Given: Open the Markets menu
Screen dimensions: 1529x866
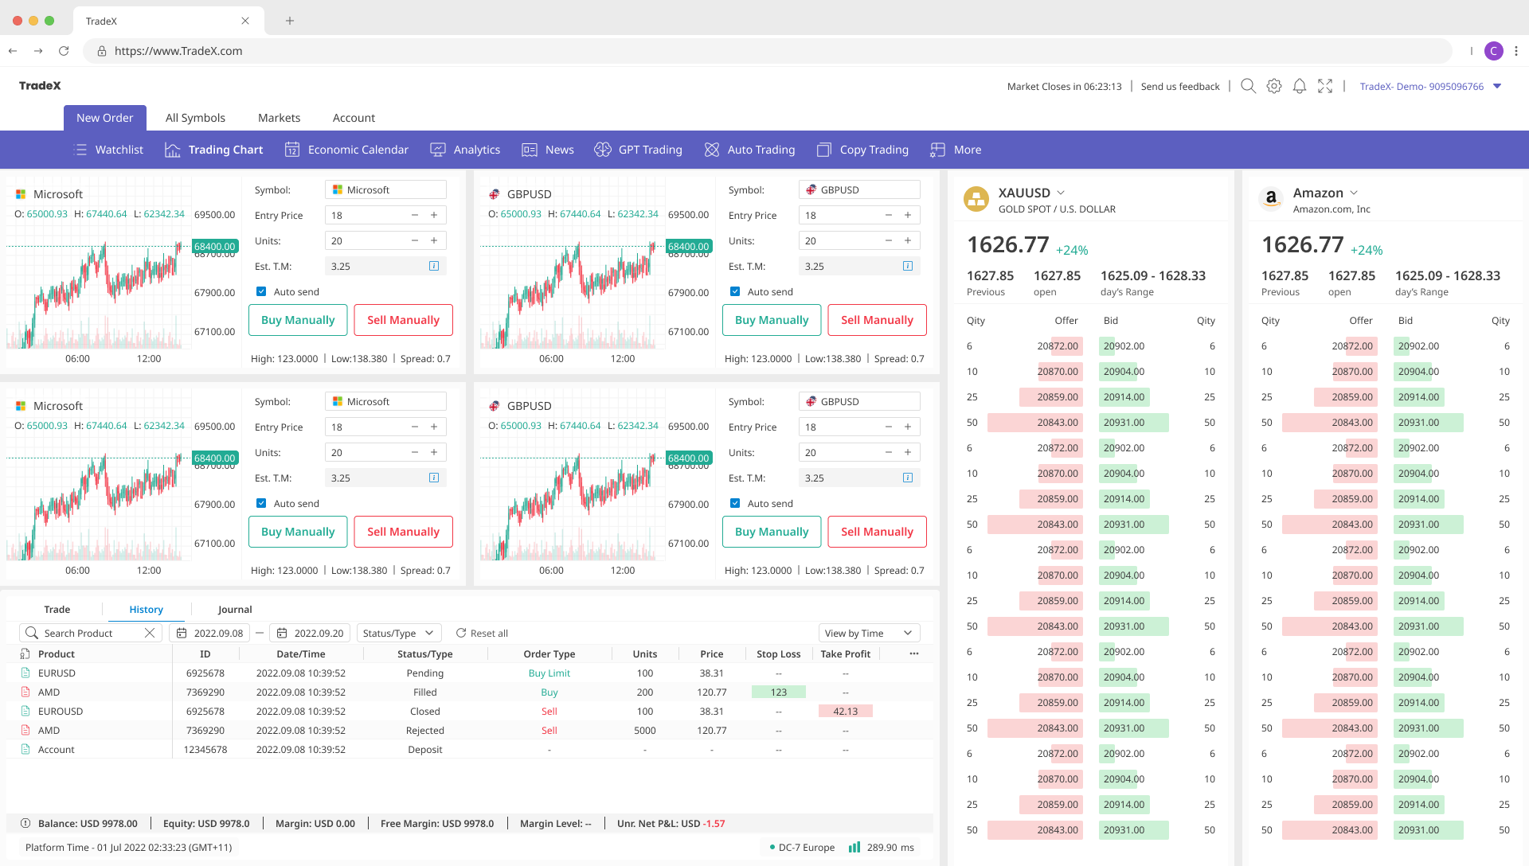Looking at the screenshot, I should click(279, 117).
